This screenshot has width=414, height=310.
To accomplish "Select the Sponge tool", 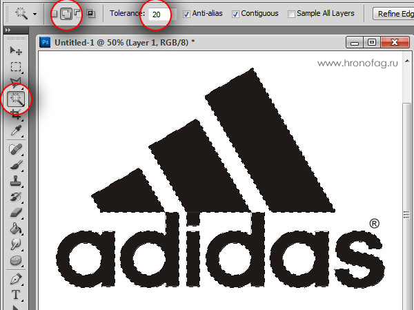I will [16, 260].
